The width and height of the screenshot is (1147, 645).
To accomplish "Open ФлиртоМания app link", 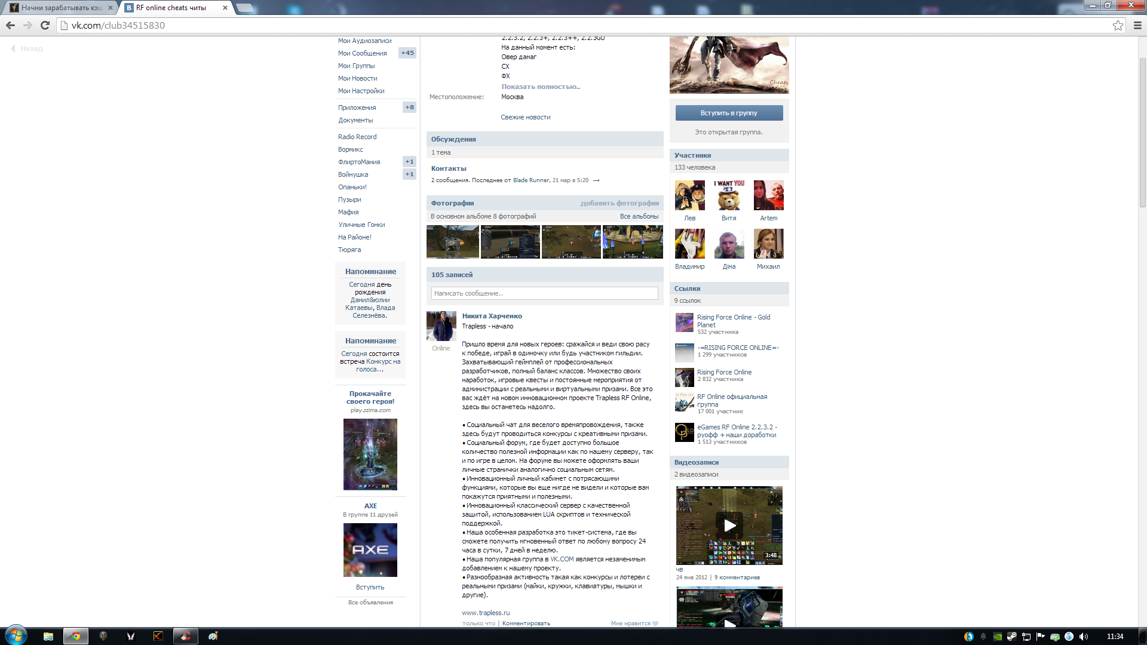I will coord(359,162).
